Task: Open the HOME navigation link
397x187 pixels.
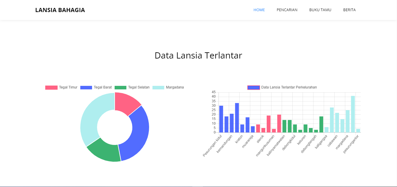Action: point(259,10)
